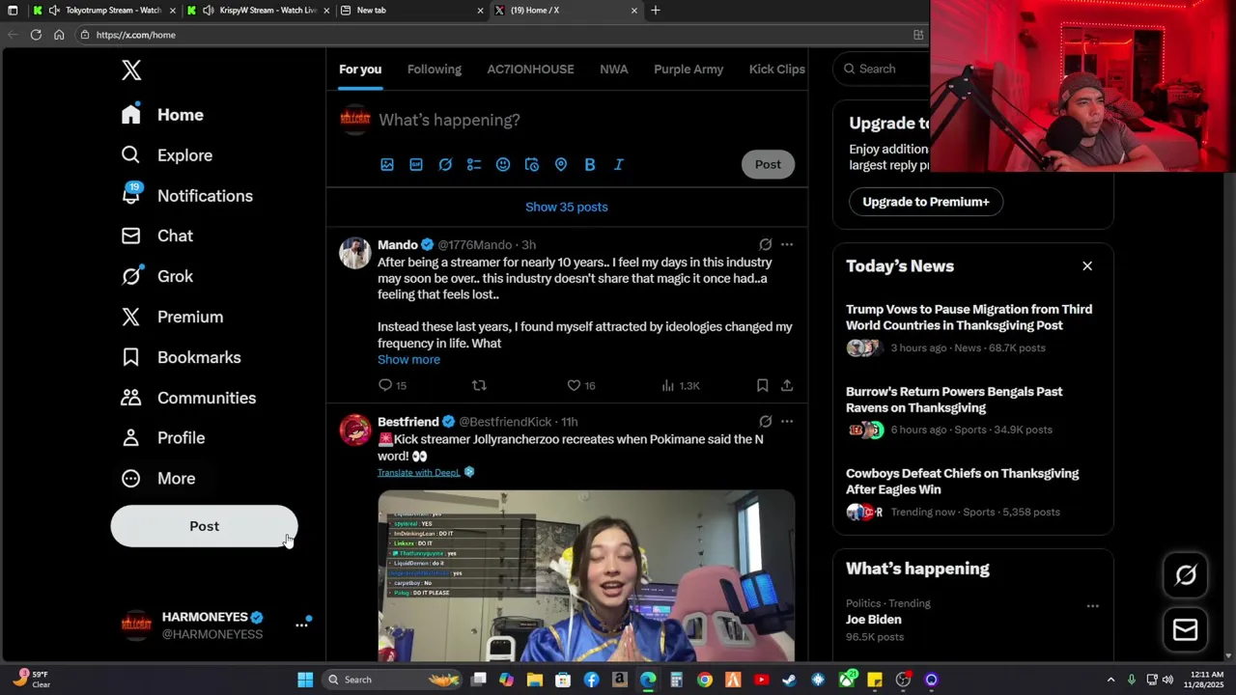Add a GIF using the composer GIF icon
Viewport: 1236px width, 695px height.
pos(416,165)
